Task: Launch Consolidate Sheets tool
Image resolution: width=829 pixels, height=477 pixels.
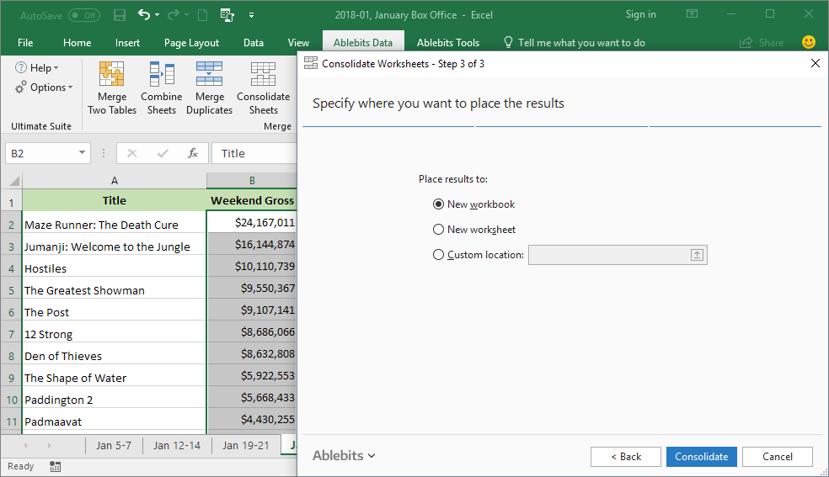Action: click(264, 87)
